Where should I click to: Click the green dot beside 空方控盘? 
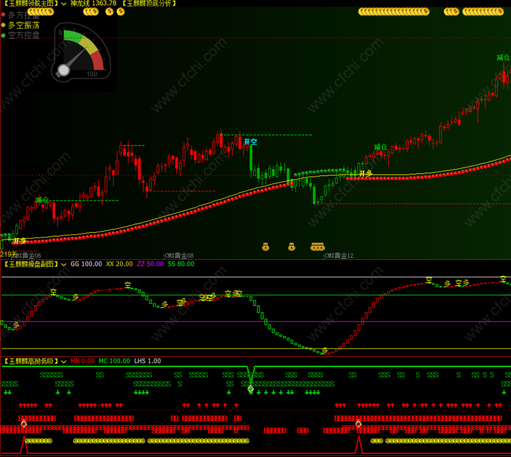[3, 35]
